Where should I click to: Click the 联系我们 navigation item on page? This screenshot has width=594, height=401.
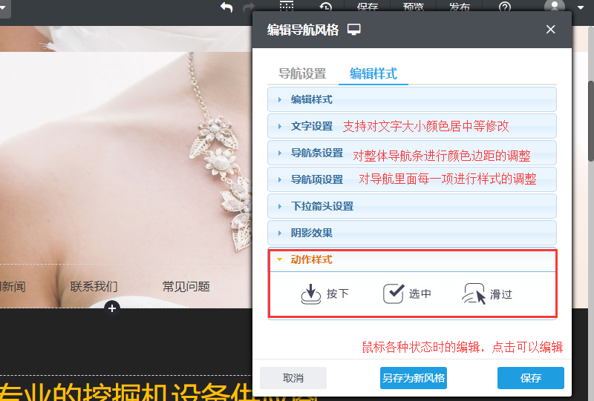point(94,286)
